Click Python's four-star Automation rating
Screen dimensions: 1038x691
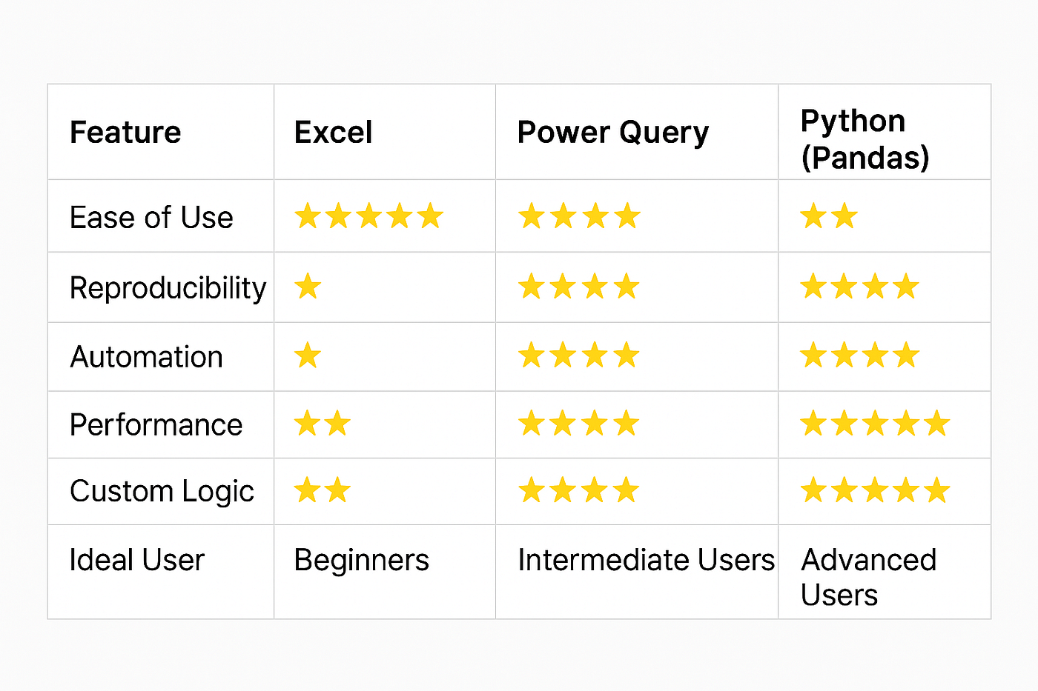pyautogui.click(x=860, y=355)
